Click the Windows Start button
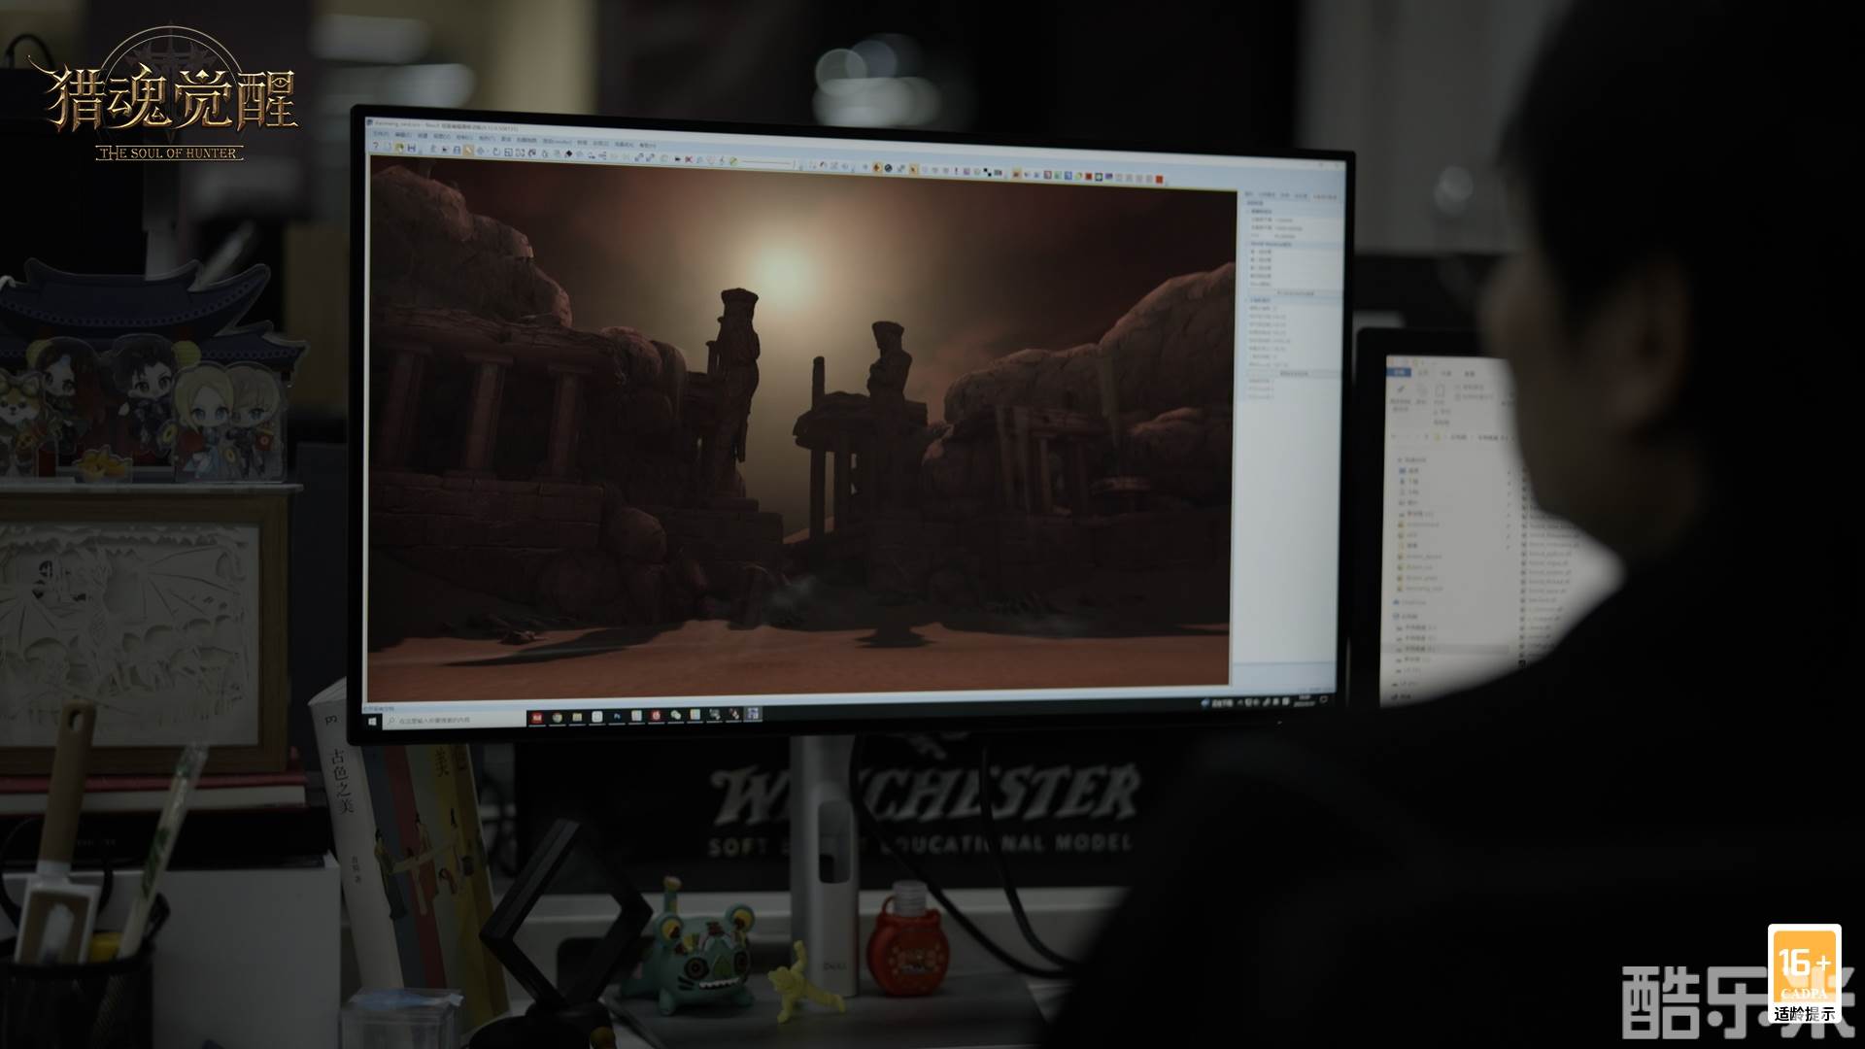The image size is (1865, 1049). [x=373, y=722]
